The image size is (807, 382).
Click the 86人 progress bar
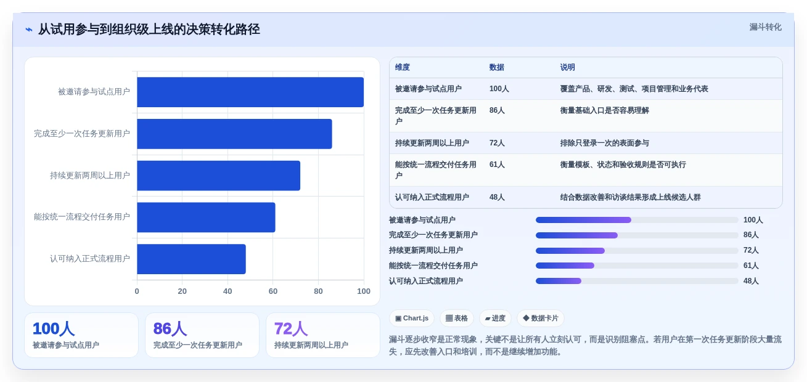tap(637, 235)
